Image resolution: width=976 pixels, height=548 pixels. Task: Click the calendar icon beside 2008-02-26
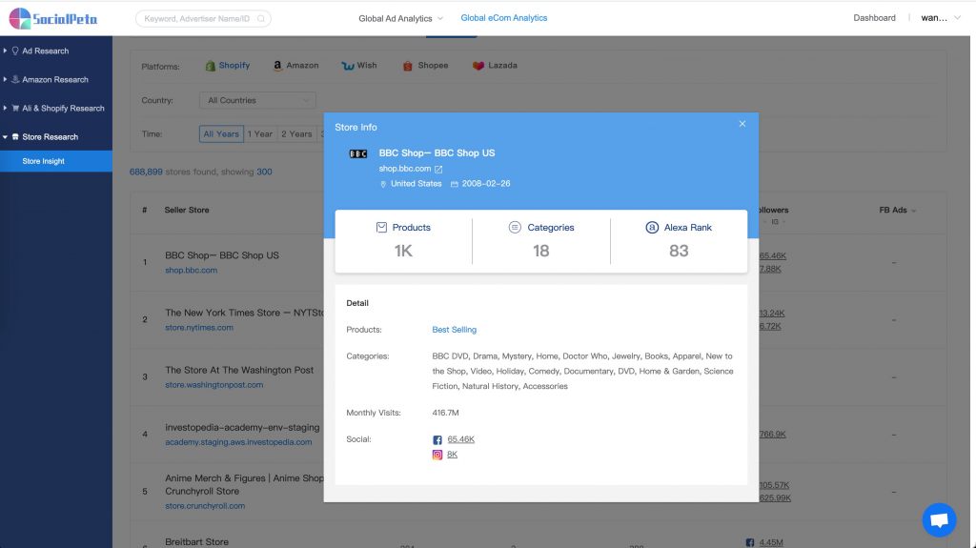[455, 184]
